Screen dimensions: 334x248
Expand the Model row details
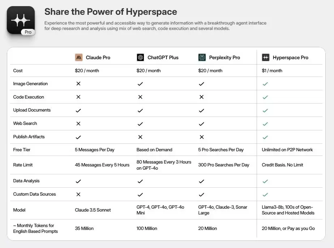point(19,210)
